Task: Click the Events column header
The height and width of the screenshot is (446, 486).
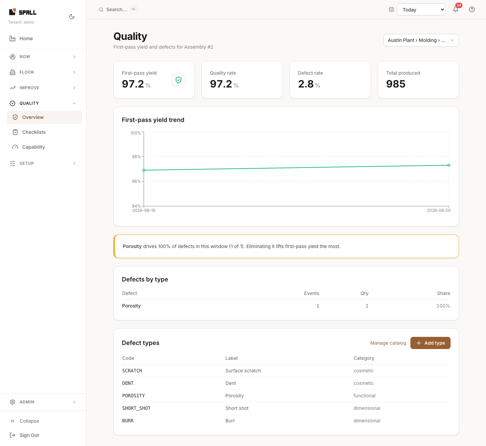Action: tap(312, 293)
